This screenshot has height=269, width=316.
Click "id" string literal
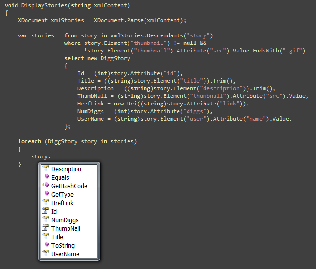(x=170, y=73)
